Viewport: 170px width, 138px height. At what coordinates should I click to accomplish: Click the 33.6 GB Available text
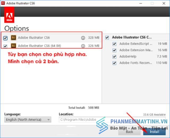point(154,115)
